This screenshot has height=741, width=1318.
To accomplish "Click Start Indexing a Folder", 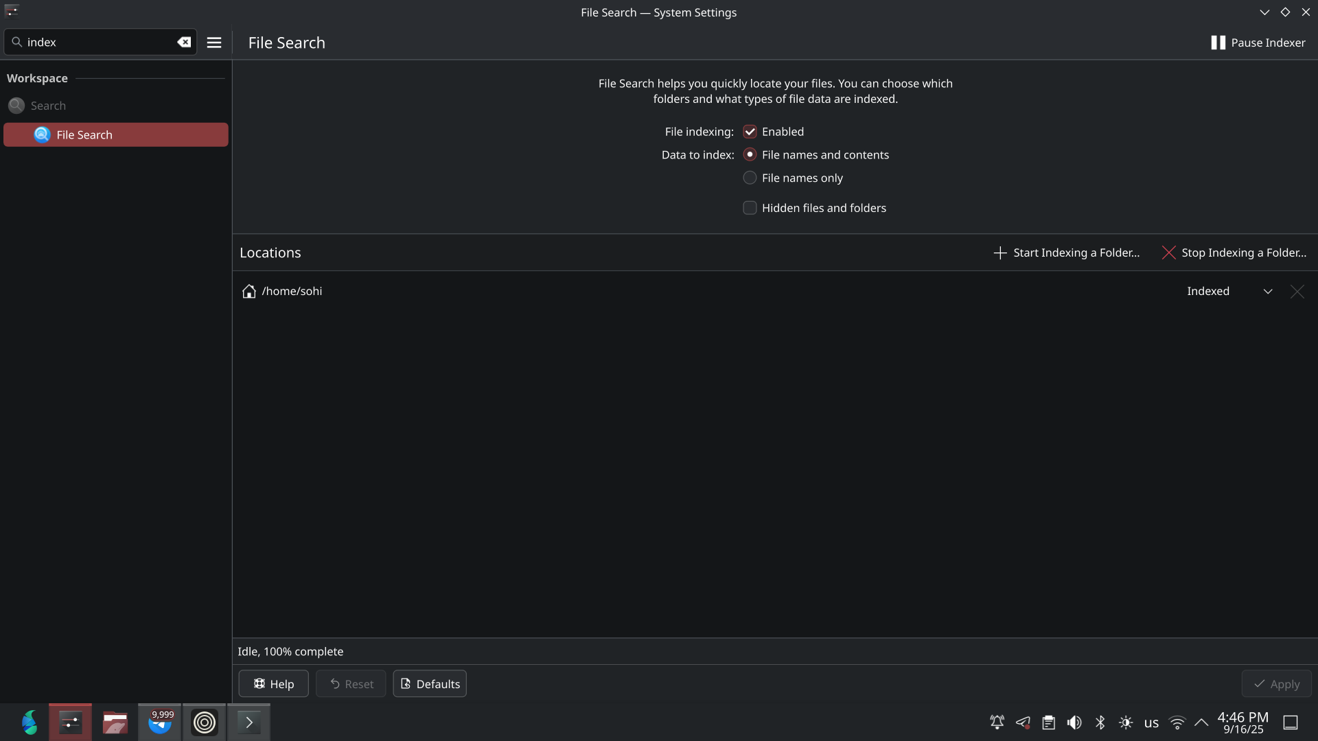I will 1067,252.
